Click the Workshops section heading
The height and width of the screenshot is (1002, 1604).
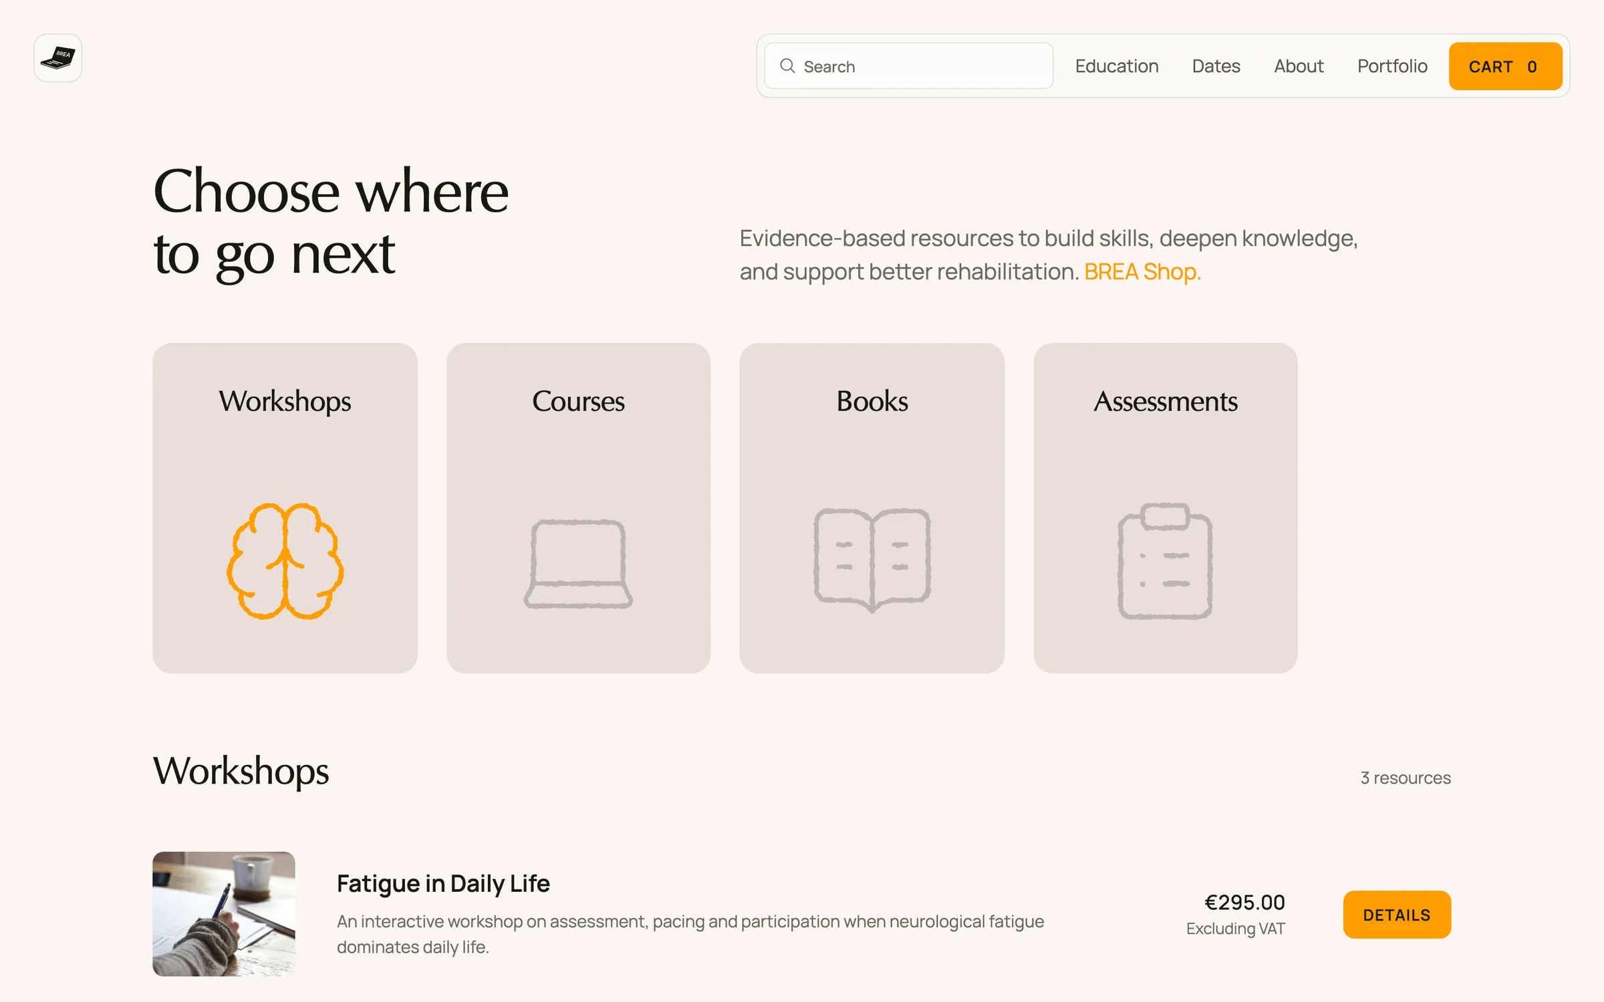(241, 771)
